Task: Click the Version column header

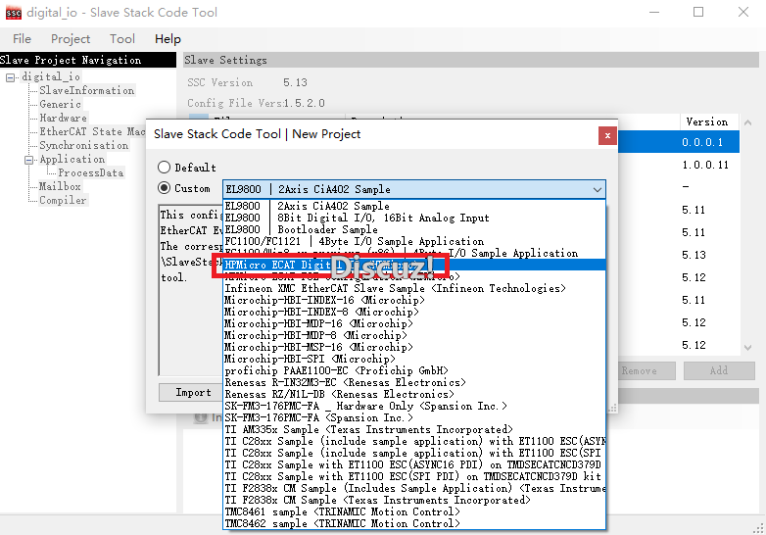Action: [x=706, y=122]
